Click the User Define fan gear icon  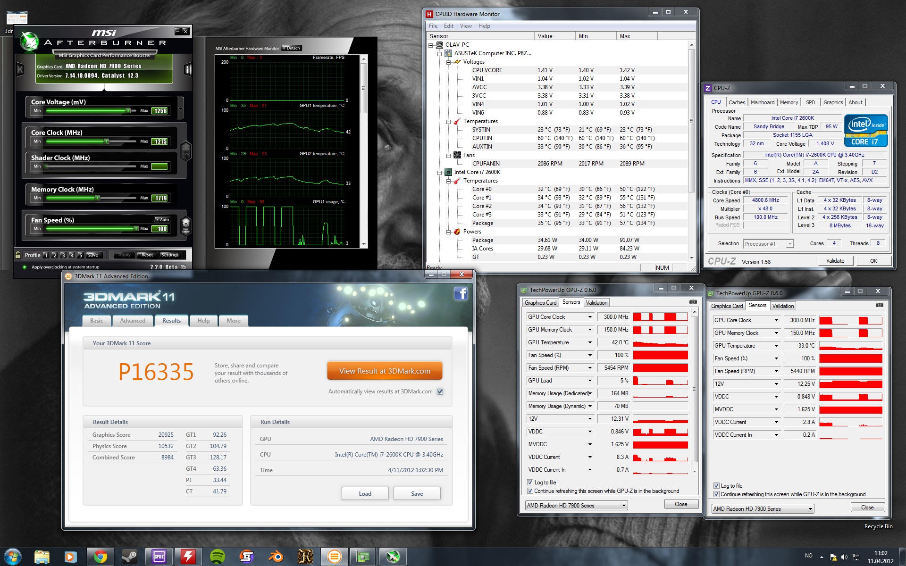(185, 225)
